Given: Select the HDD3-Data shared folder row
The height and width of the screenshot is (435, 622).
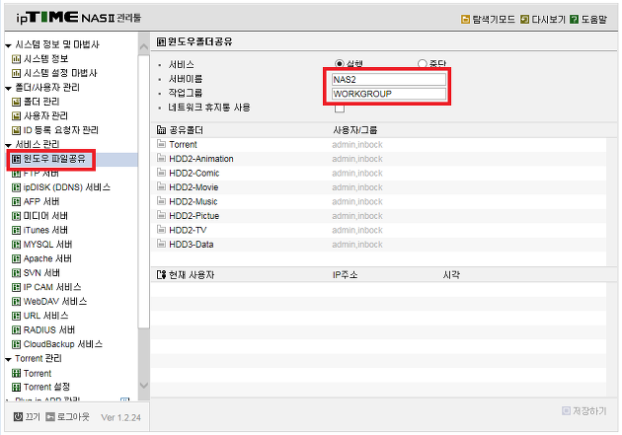Looking at the screenshot, I should 378,245.
